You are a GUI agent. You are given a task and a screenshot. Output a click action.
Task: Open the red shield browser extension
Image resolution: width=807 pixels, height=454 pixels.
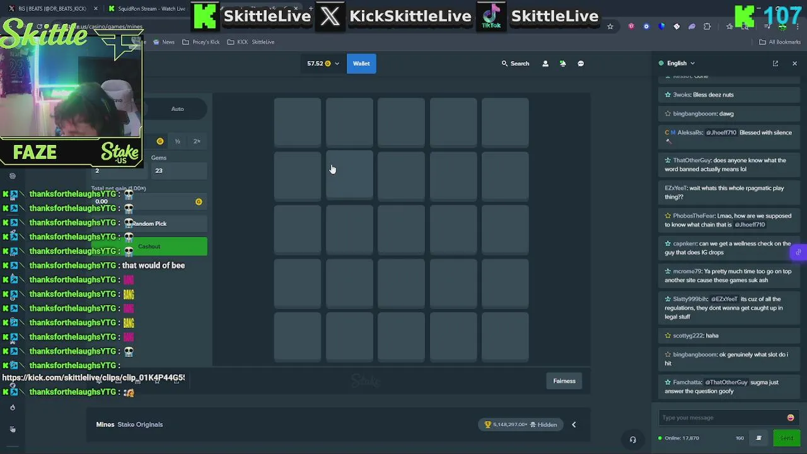pos(631,26)
